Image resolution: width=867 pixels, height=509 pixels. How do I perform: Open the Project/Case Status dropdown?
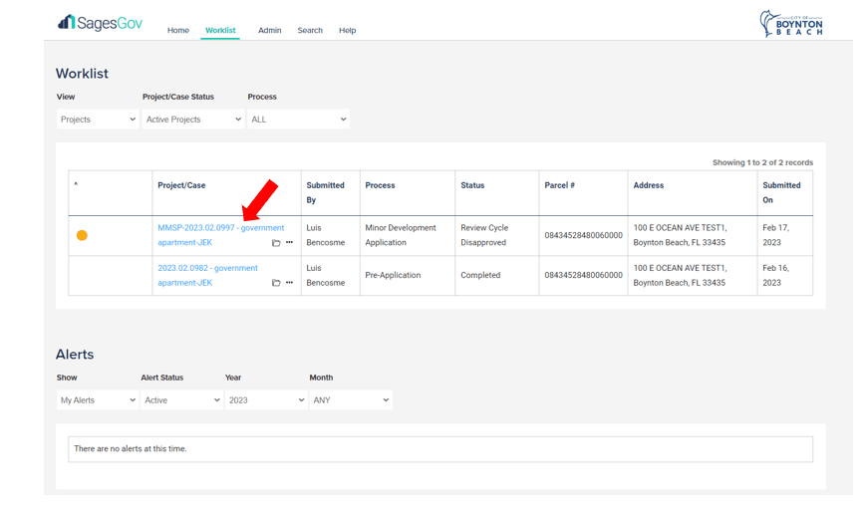pos(193,120)
